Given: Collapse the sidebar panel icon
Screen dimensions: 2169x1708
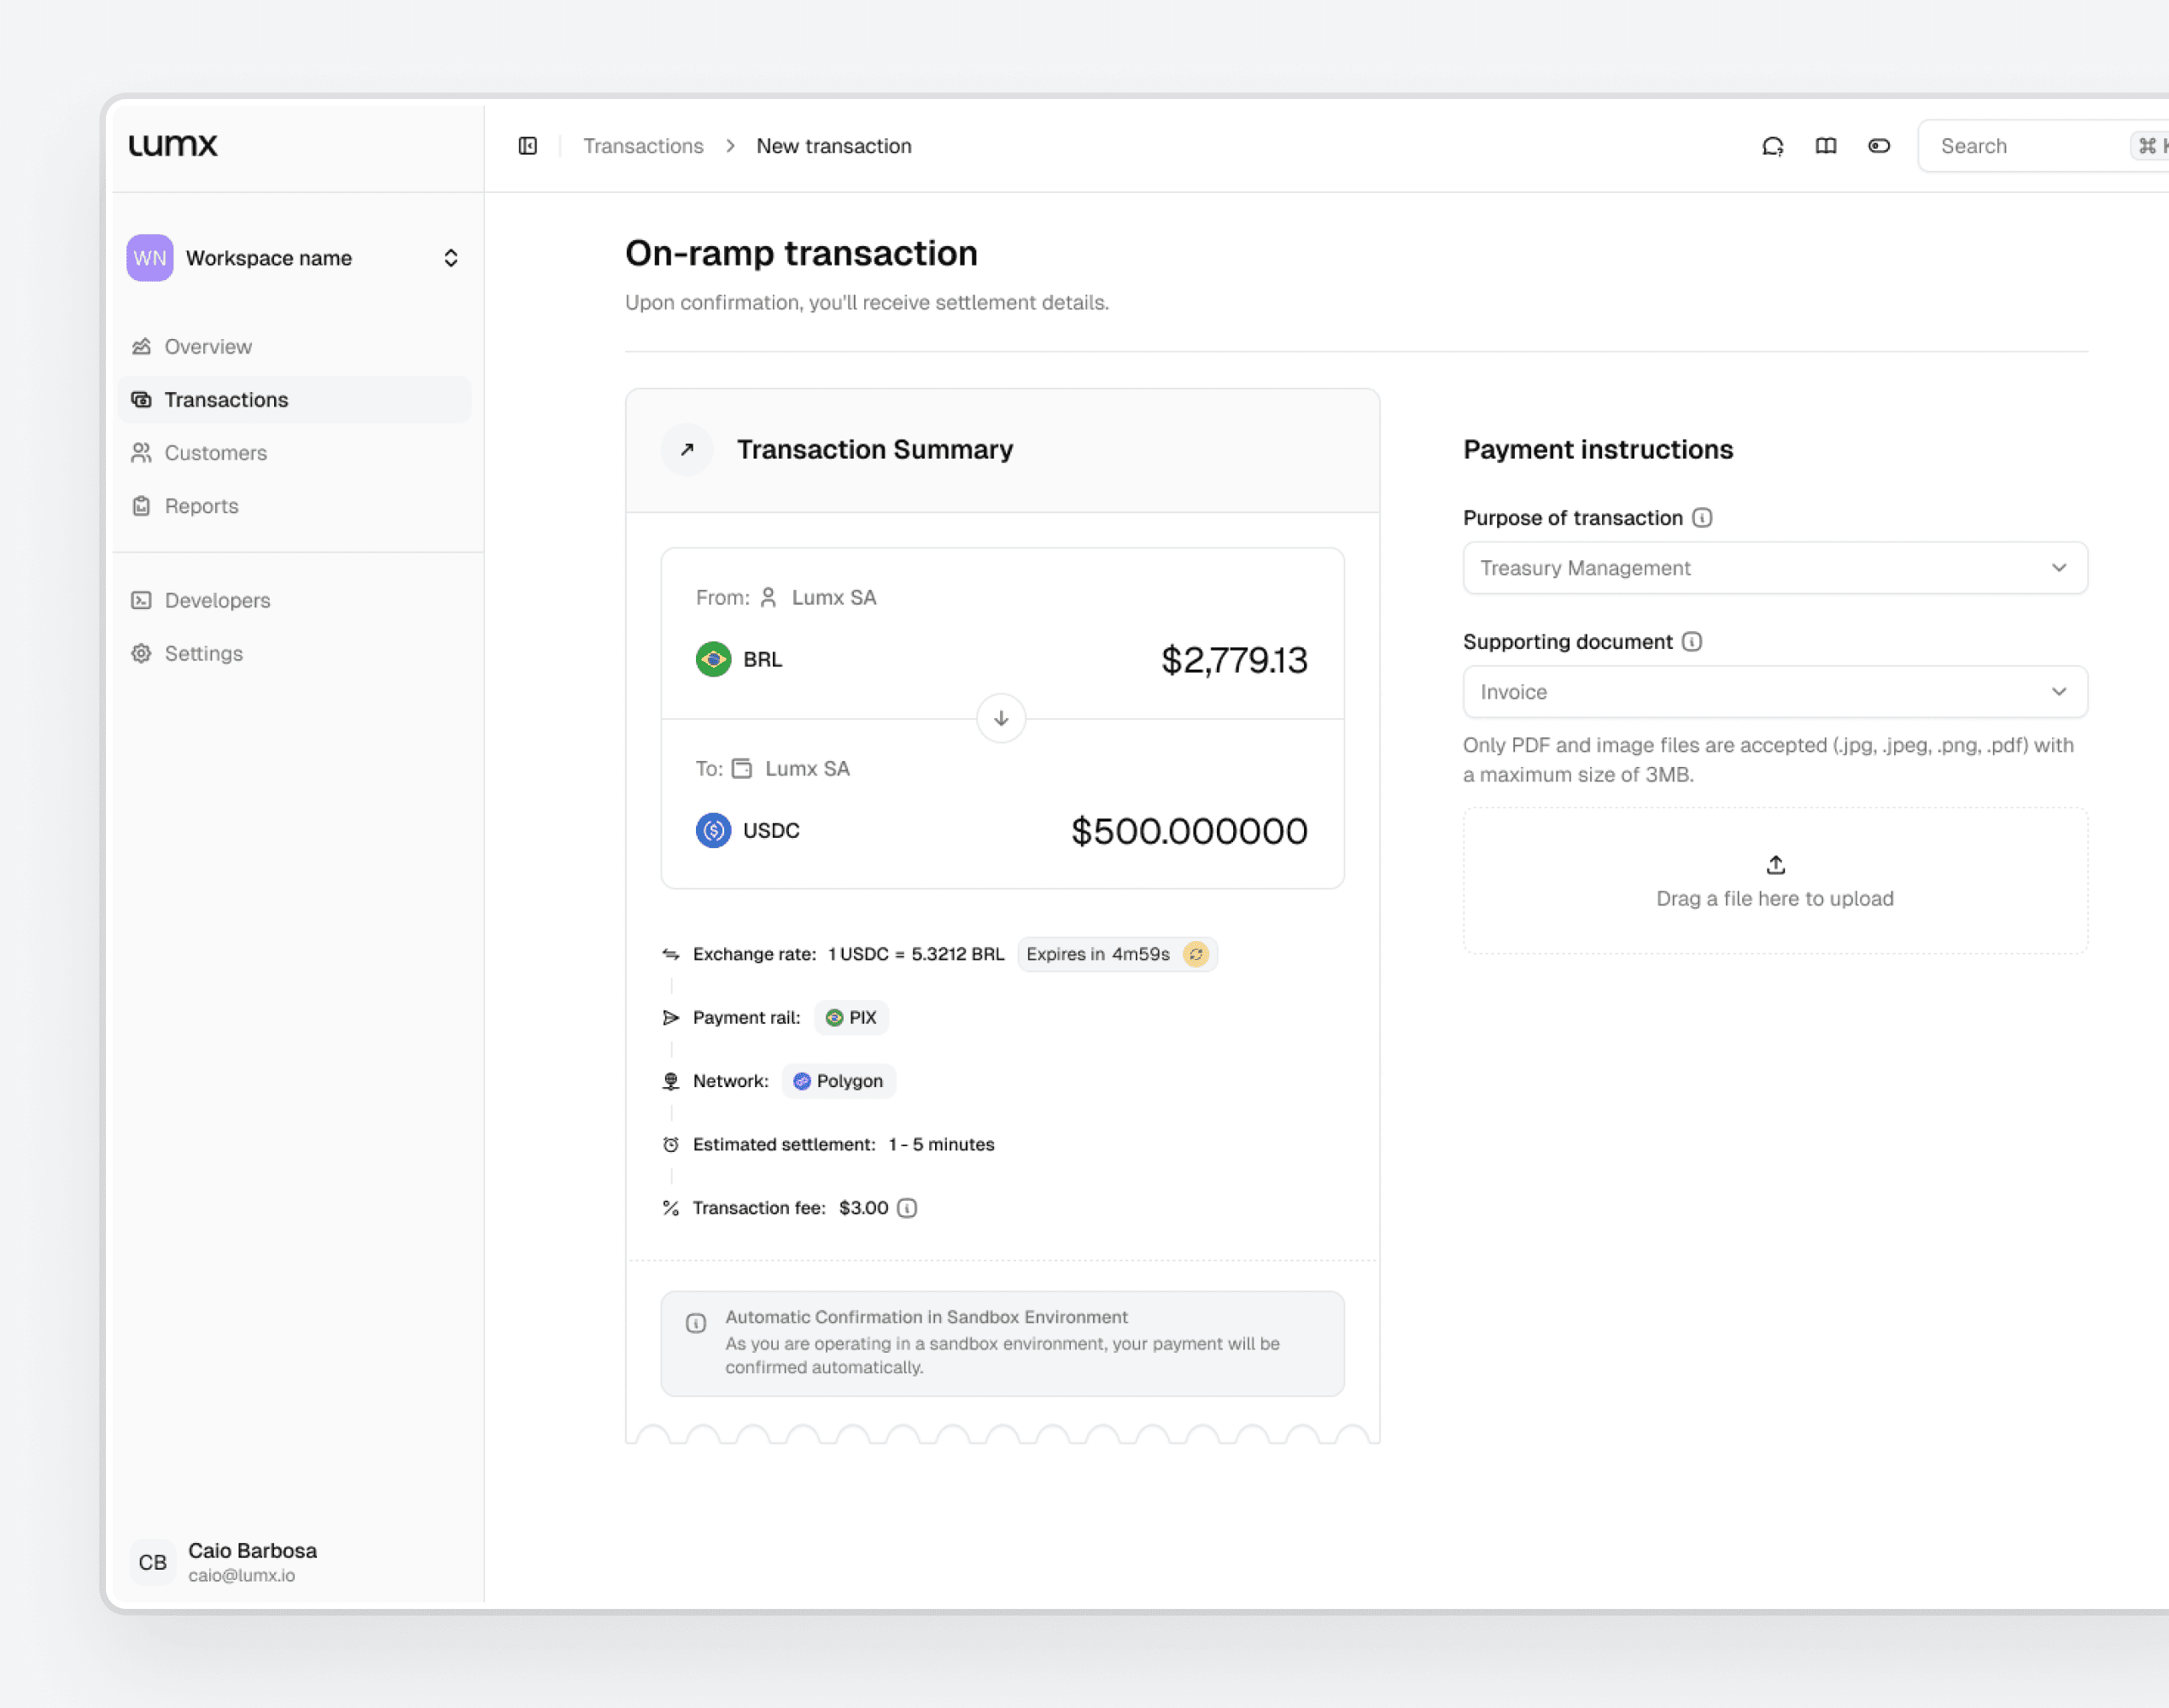Looking at the screenshot, I should click(x=528, y=146).
